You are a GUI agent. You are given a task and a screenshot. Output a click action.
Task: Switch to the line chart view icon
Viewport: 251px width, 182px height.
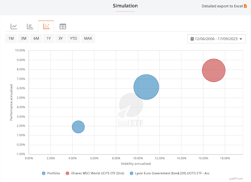[x=14, y=26]
